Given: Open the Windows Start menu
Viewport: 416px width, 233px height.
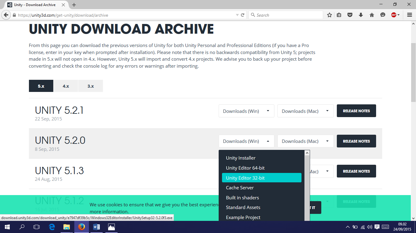Looking at the screenshot, I should (x=7, y=227).
